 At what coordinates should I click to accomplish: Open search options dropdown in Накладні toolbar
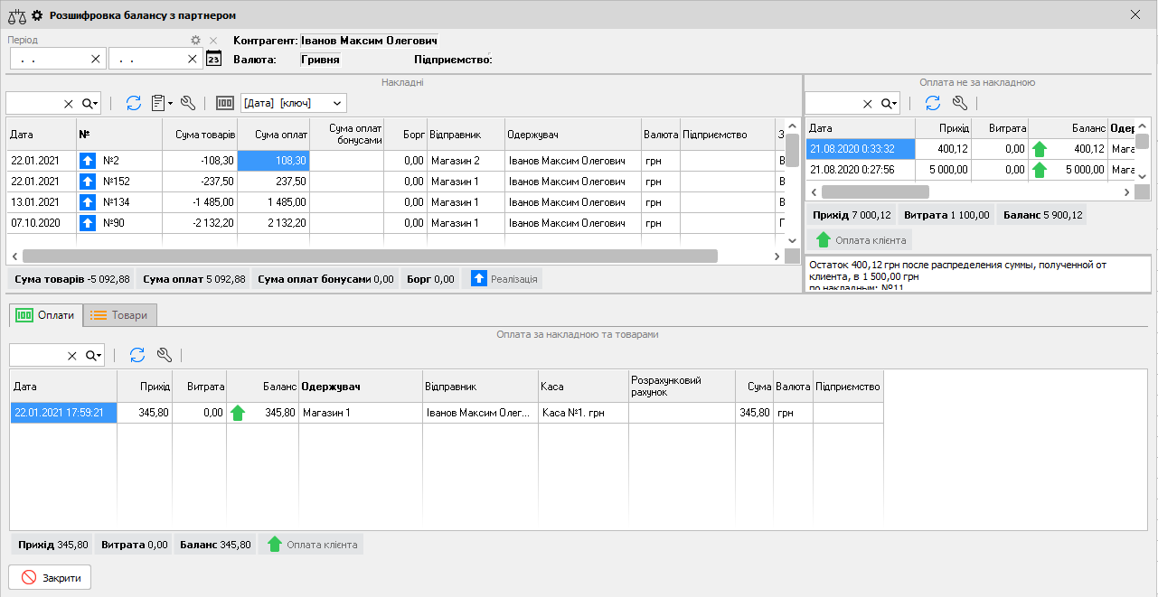click(x=91, y=103)
